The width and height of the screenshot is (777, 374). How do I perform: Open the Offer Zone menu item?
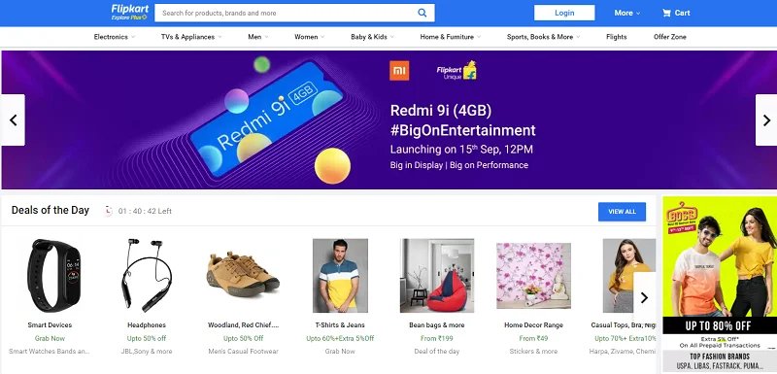pyautogui.click(x=669, y=37)
